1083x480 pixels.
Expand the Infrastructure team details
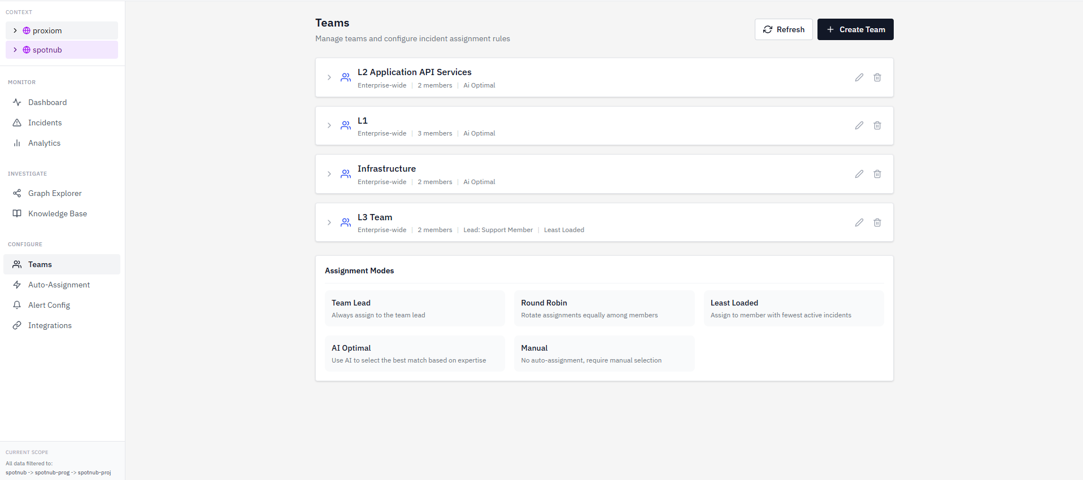tap(329, 174)
